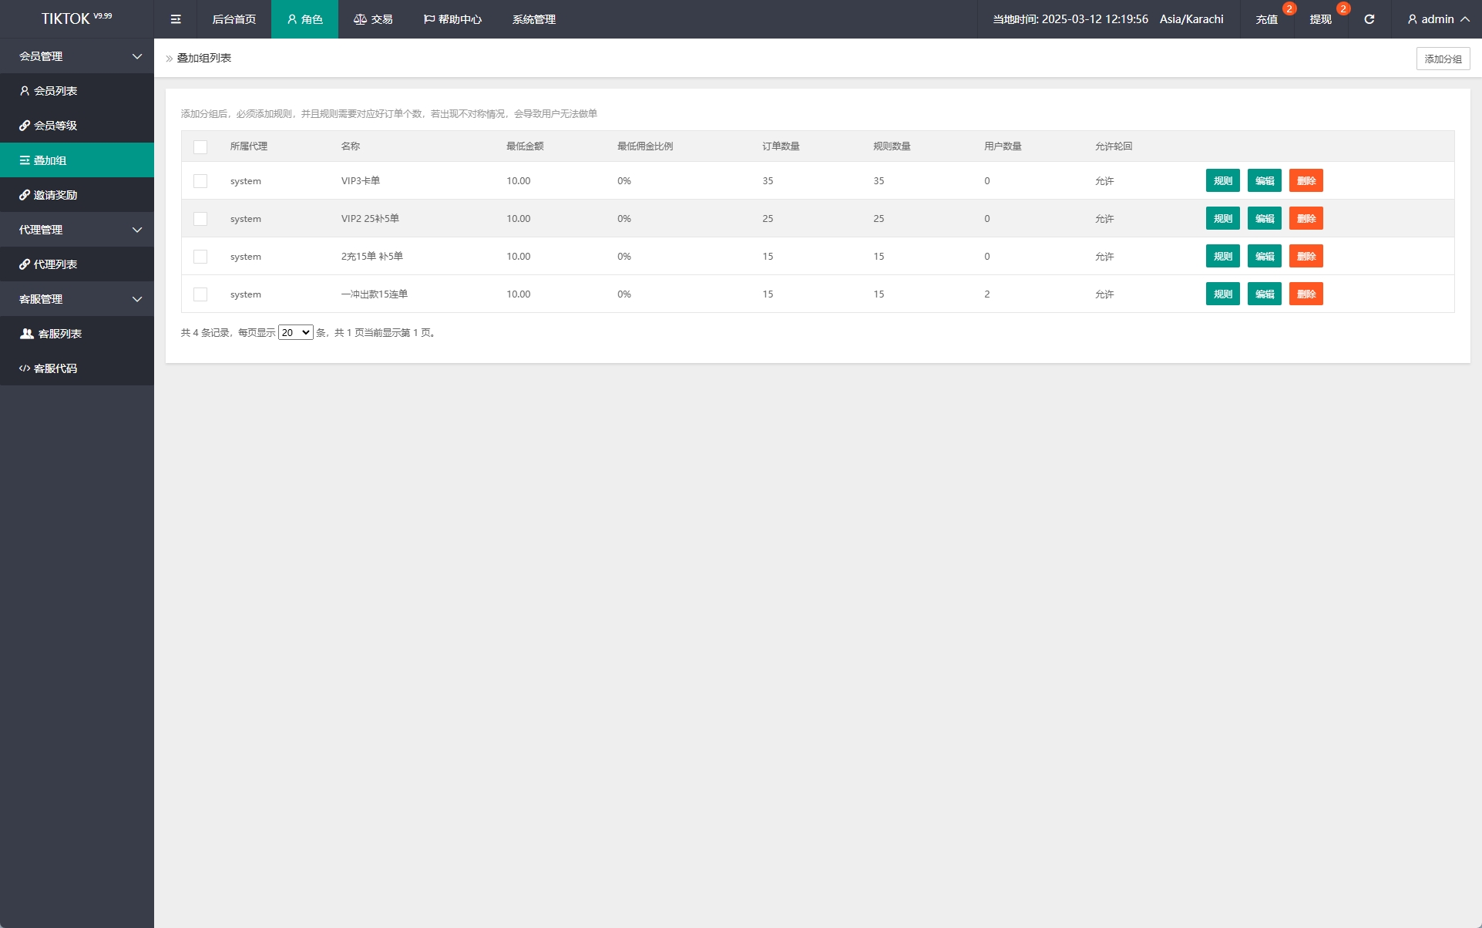Open 会员列表 member list in sidebar
The height and width of the screenshot is (928, 1482).
pos(55,91)
